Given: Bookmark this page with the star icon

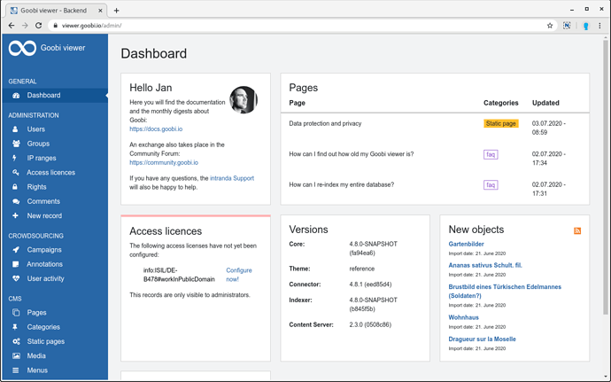Looking at the screenshot, I should point(550,26).
